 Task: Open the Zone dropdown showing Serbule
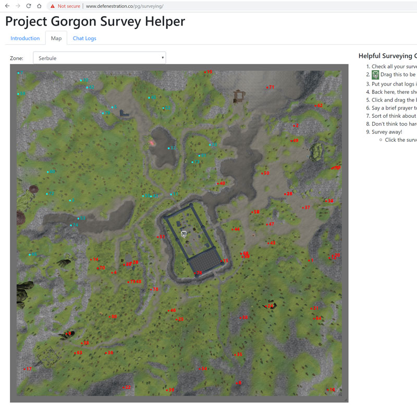click(100, 58)
